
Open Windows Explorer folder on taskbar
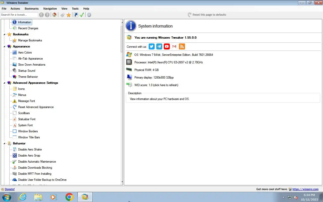[x=38, y=197]
